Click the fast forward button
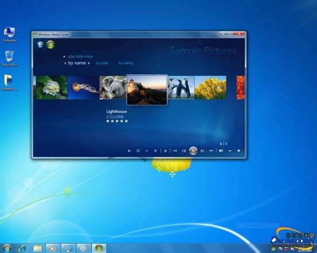 click(x=211, y=151)
